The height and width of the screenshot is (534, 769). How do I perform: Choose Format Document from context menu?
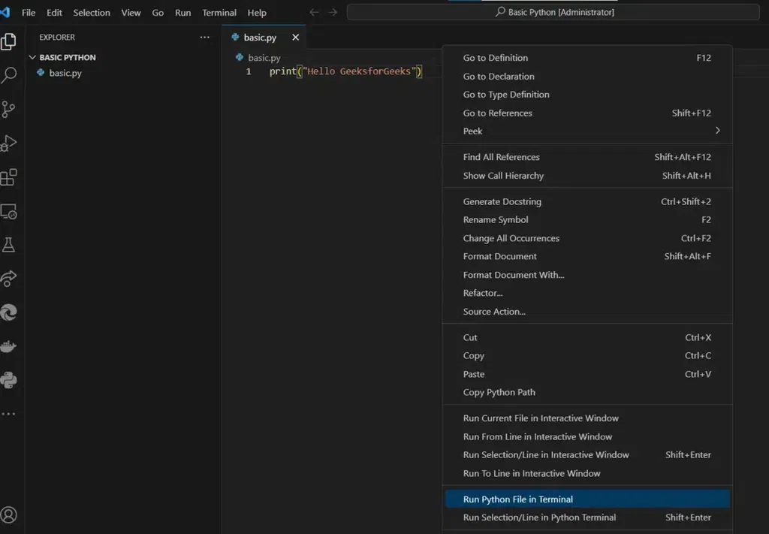(x=500, y=256)
